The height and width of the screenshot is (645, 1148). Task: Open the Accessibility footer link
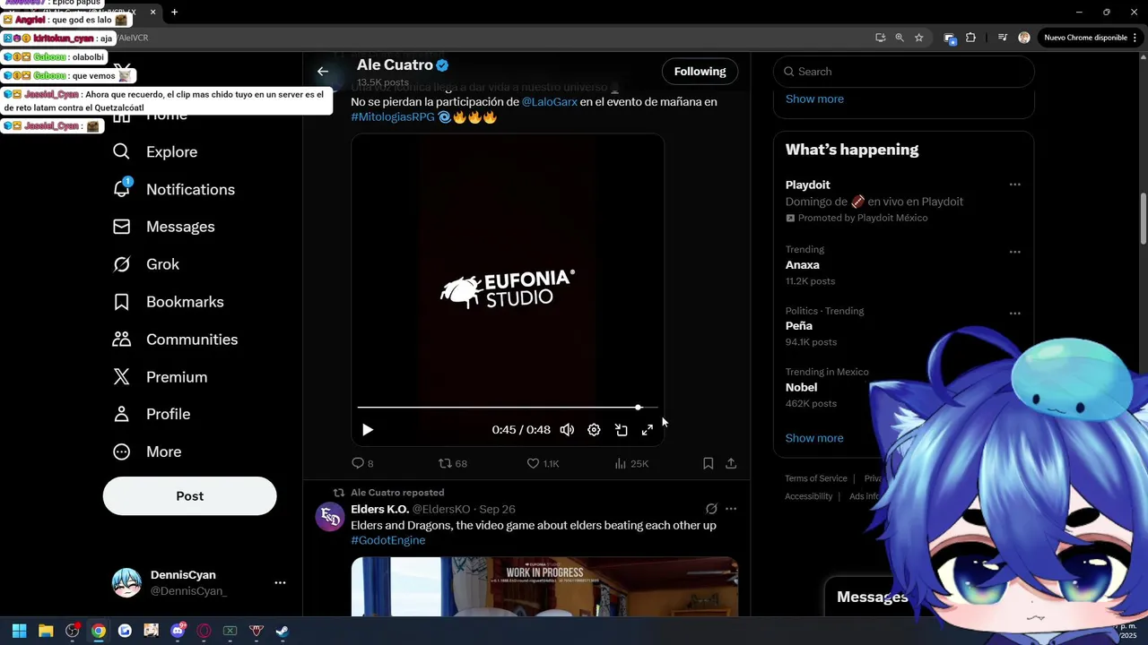click(x=809, y=496)
